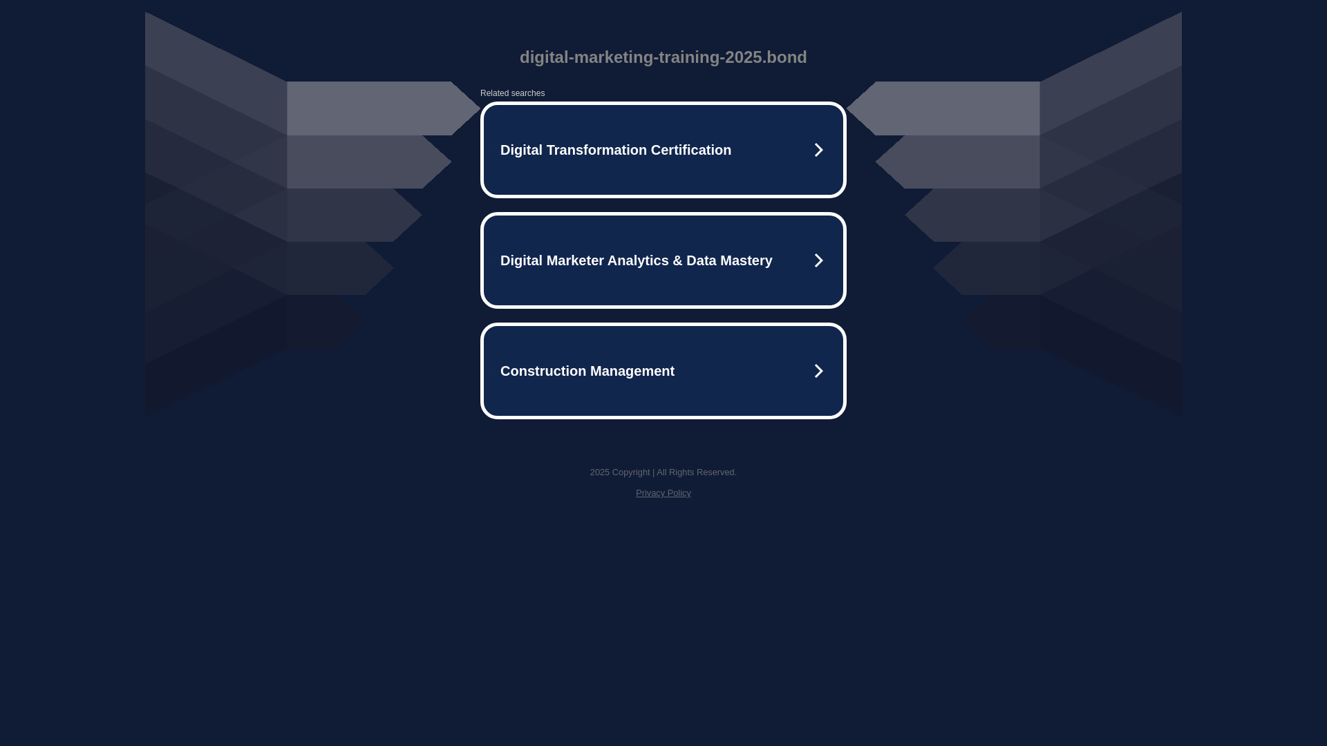Click the All Rights Reserved text

pyautogui.click(x=696, y=472)
